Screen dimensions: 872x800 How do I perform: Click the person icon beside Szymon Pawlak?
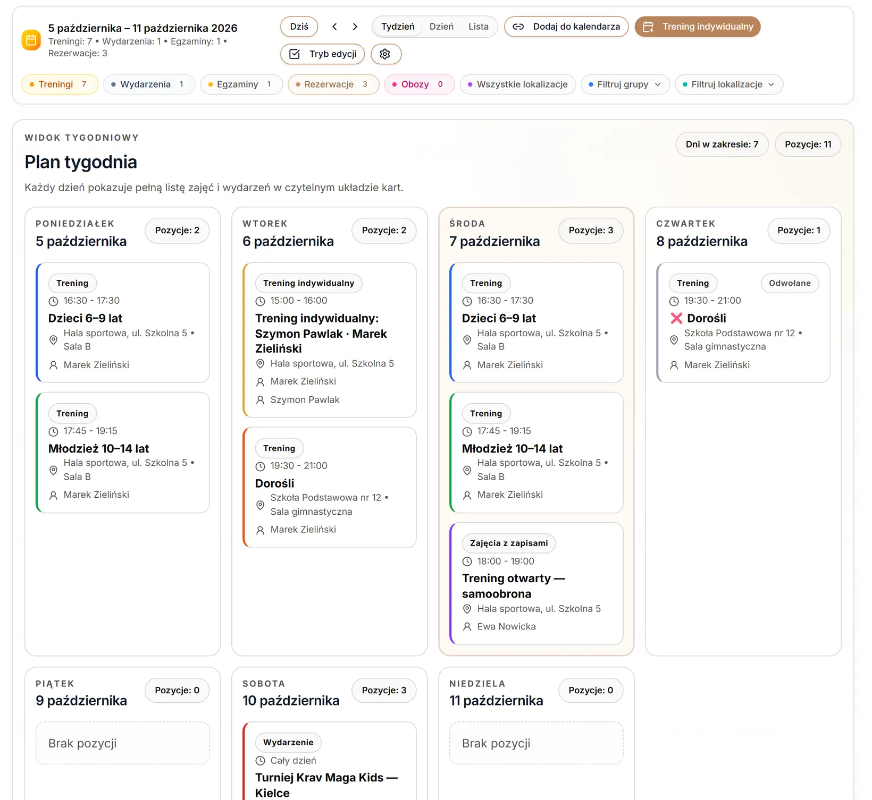click(x=260, y=400)
